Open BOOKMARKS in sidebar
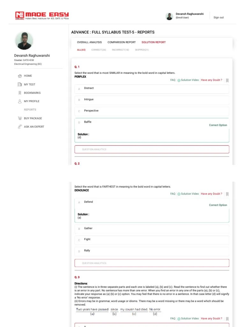This screenshot has height=327, width=245. point(32,93)
